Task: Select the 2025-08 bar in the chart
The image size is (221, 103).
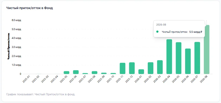Action: click(94, 72)
